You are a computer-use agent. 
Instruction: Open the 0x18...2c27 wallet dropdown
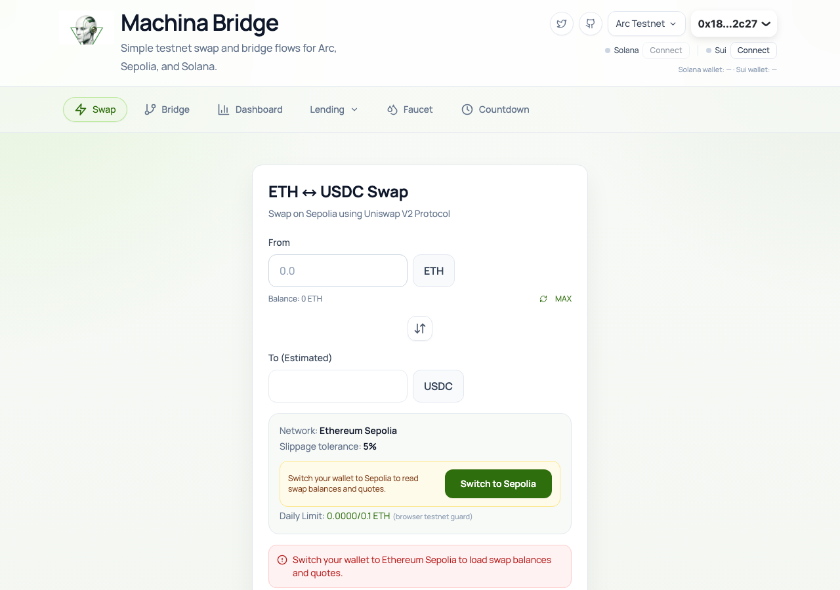pyautogui.click(x=734, y=24)
